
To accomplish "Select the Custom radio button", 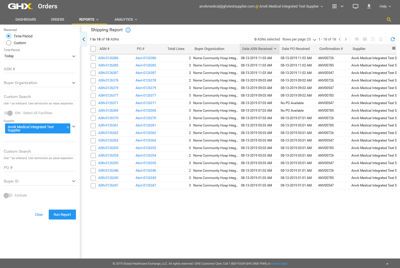I will pos(9,43).
